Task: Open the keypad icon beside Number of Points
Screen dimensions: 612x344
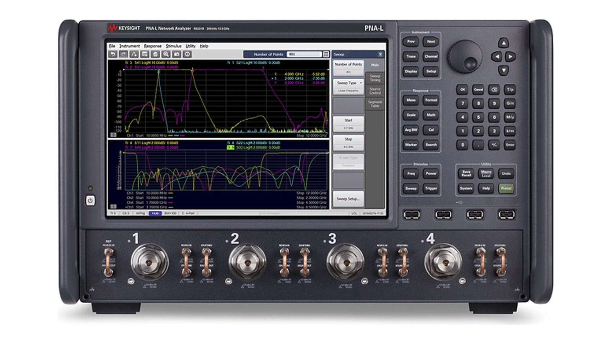Action: [326, 54]
